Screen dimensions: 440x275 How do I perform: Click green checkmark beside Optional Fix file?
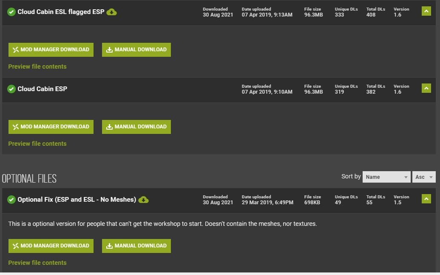tap(11, 200)
